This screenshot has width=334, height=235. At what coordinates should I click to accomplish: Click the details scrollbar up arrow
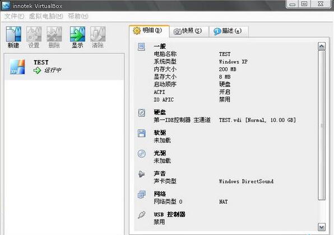click(x=322, y=47)
